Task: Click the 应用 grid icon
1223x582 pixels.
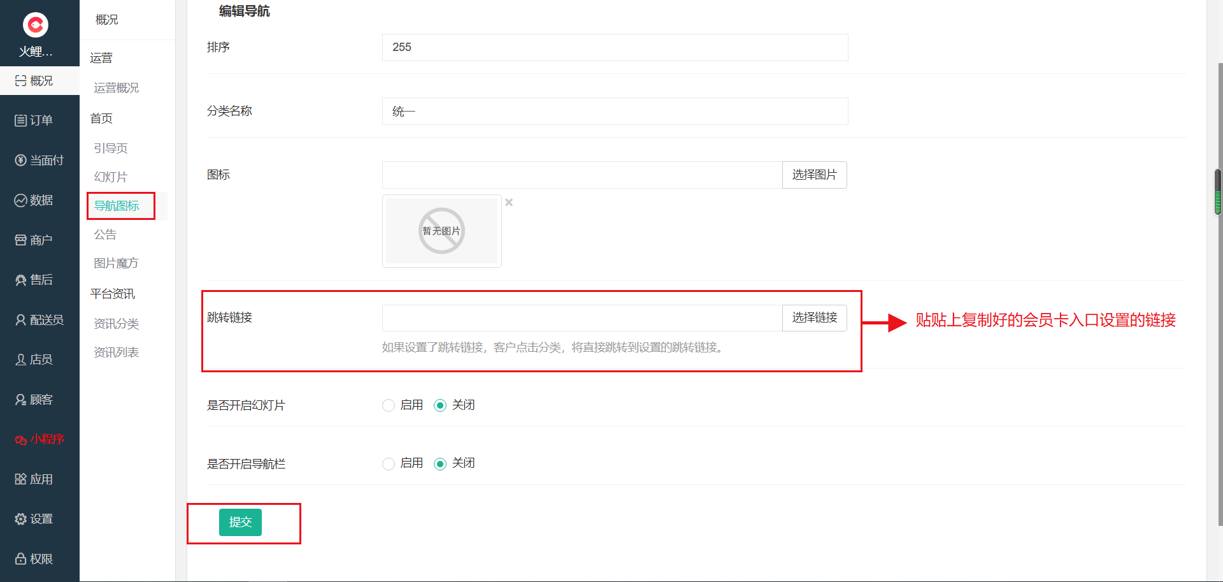Action: [21, 479]
